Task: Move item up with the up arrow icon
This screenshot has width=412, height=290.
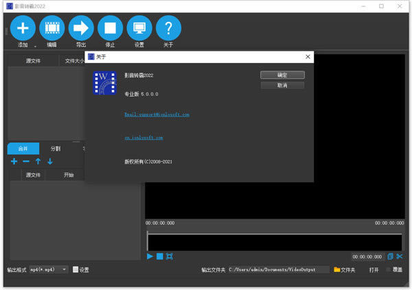Action: [x=38, y=161]
